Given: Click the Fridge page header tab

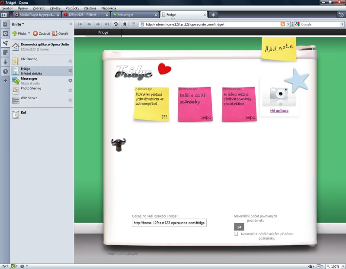Looking at the screenshot, I should click(103, 32).
